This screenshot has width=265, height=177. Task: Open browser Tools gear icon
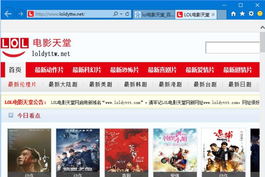click(251, 13)
